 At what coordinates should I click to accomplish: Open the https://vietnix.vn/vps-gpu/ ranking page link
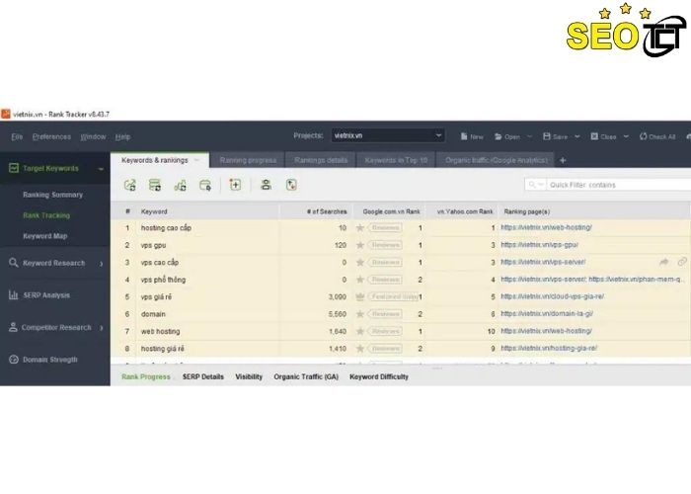pyautogui.click(x=539, y=244)
